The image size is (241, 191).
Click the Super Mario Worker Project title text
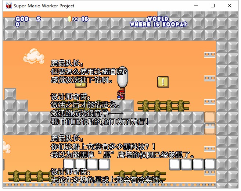coord(44,6)
